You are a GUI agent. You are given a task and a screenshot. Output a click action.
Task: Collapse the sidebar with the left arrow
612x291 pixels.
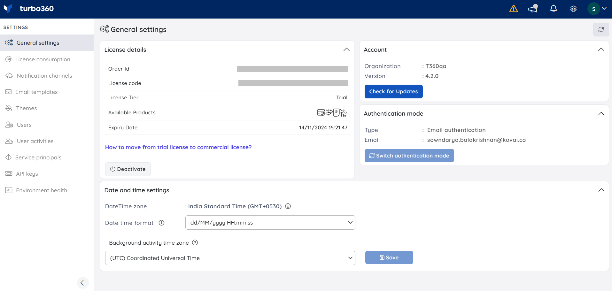pyautogui.click(x=82, y=283)
